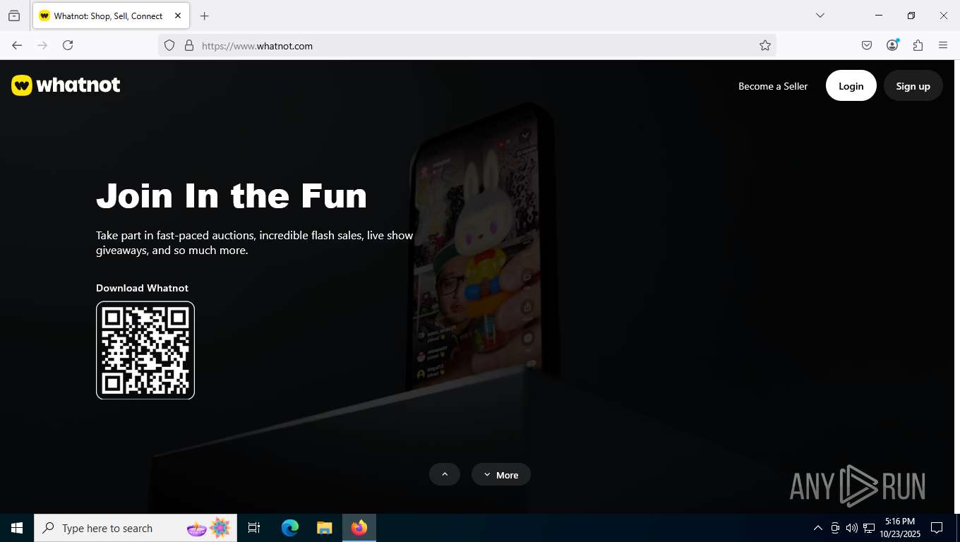960x542 pixels.
Task: Open the list all tabs dropdown
Action: point(820,16)
